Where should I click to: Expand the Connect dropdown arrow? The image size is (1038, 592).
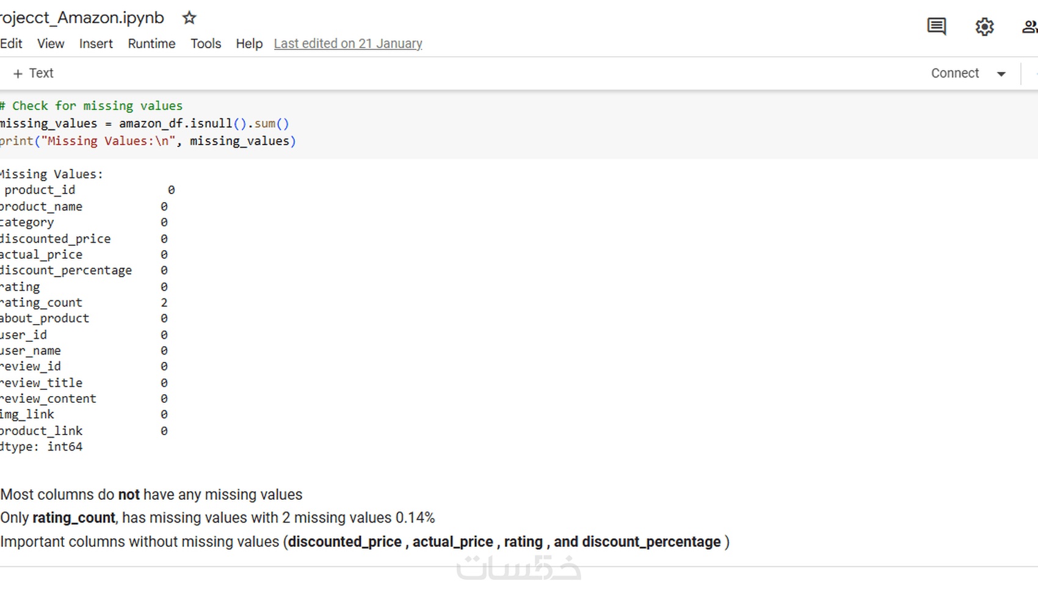[1001, 74]
